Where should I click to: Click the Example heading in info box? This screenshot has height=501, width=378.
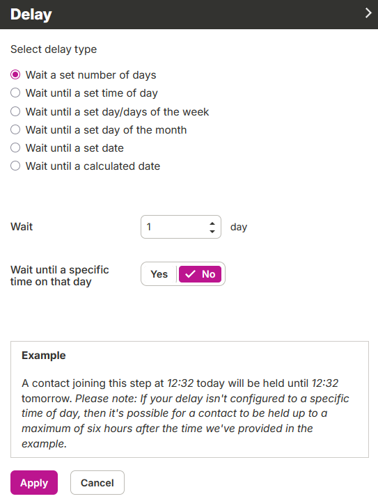click(44, 356)
